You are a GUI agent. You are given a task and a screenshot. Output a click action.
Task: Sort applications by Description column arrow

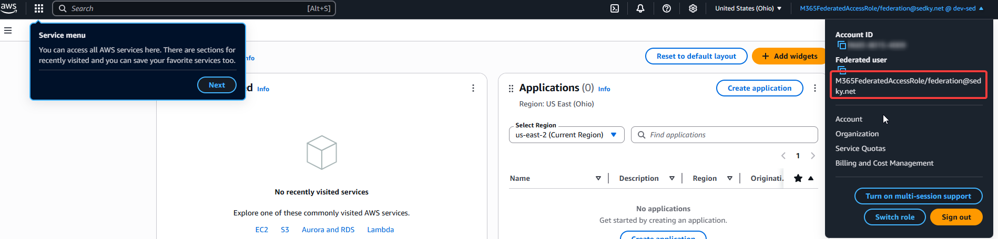click(x=671, y=178)
